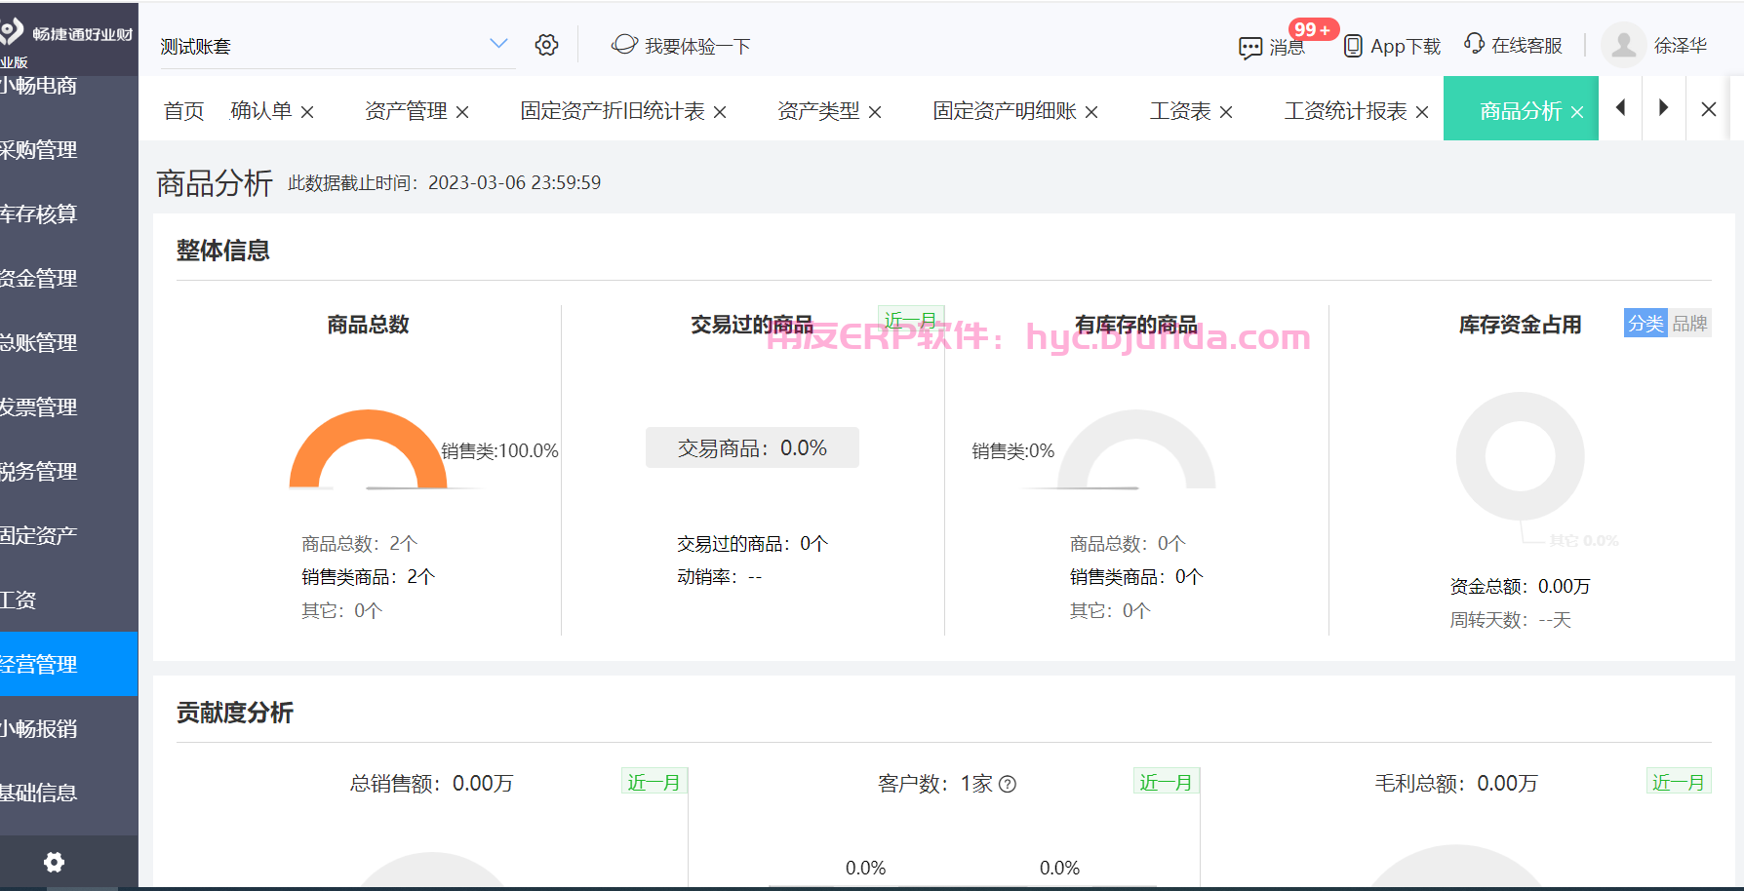Click the data cutoff time 2023-03-06 text
1744x891 pixels.
[x=514, y=182]
